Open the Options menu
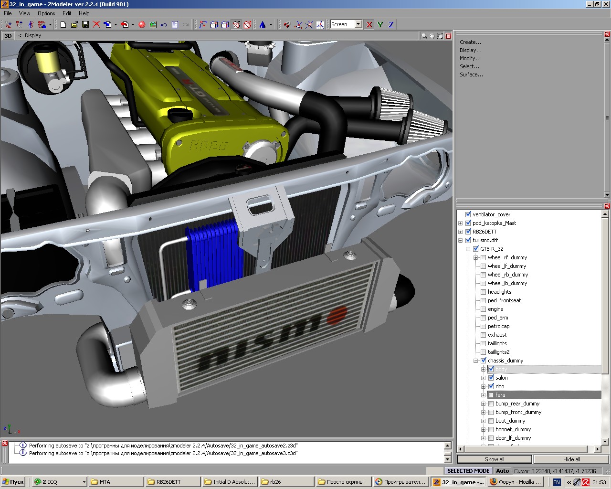 46,13
